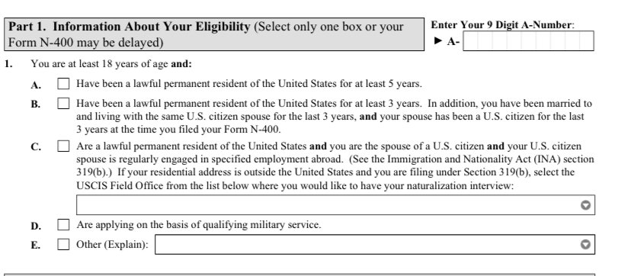Click the Other (Explain): label
The image size is (631, 276).
tap(112, 244)
